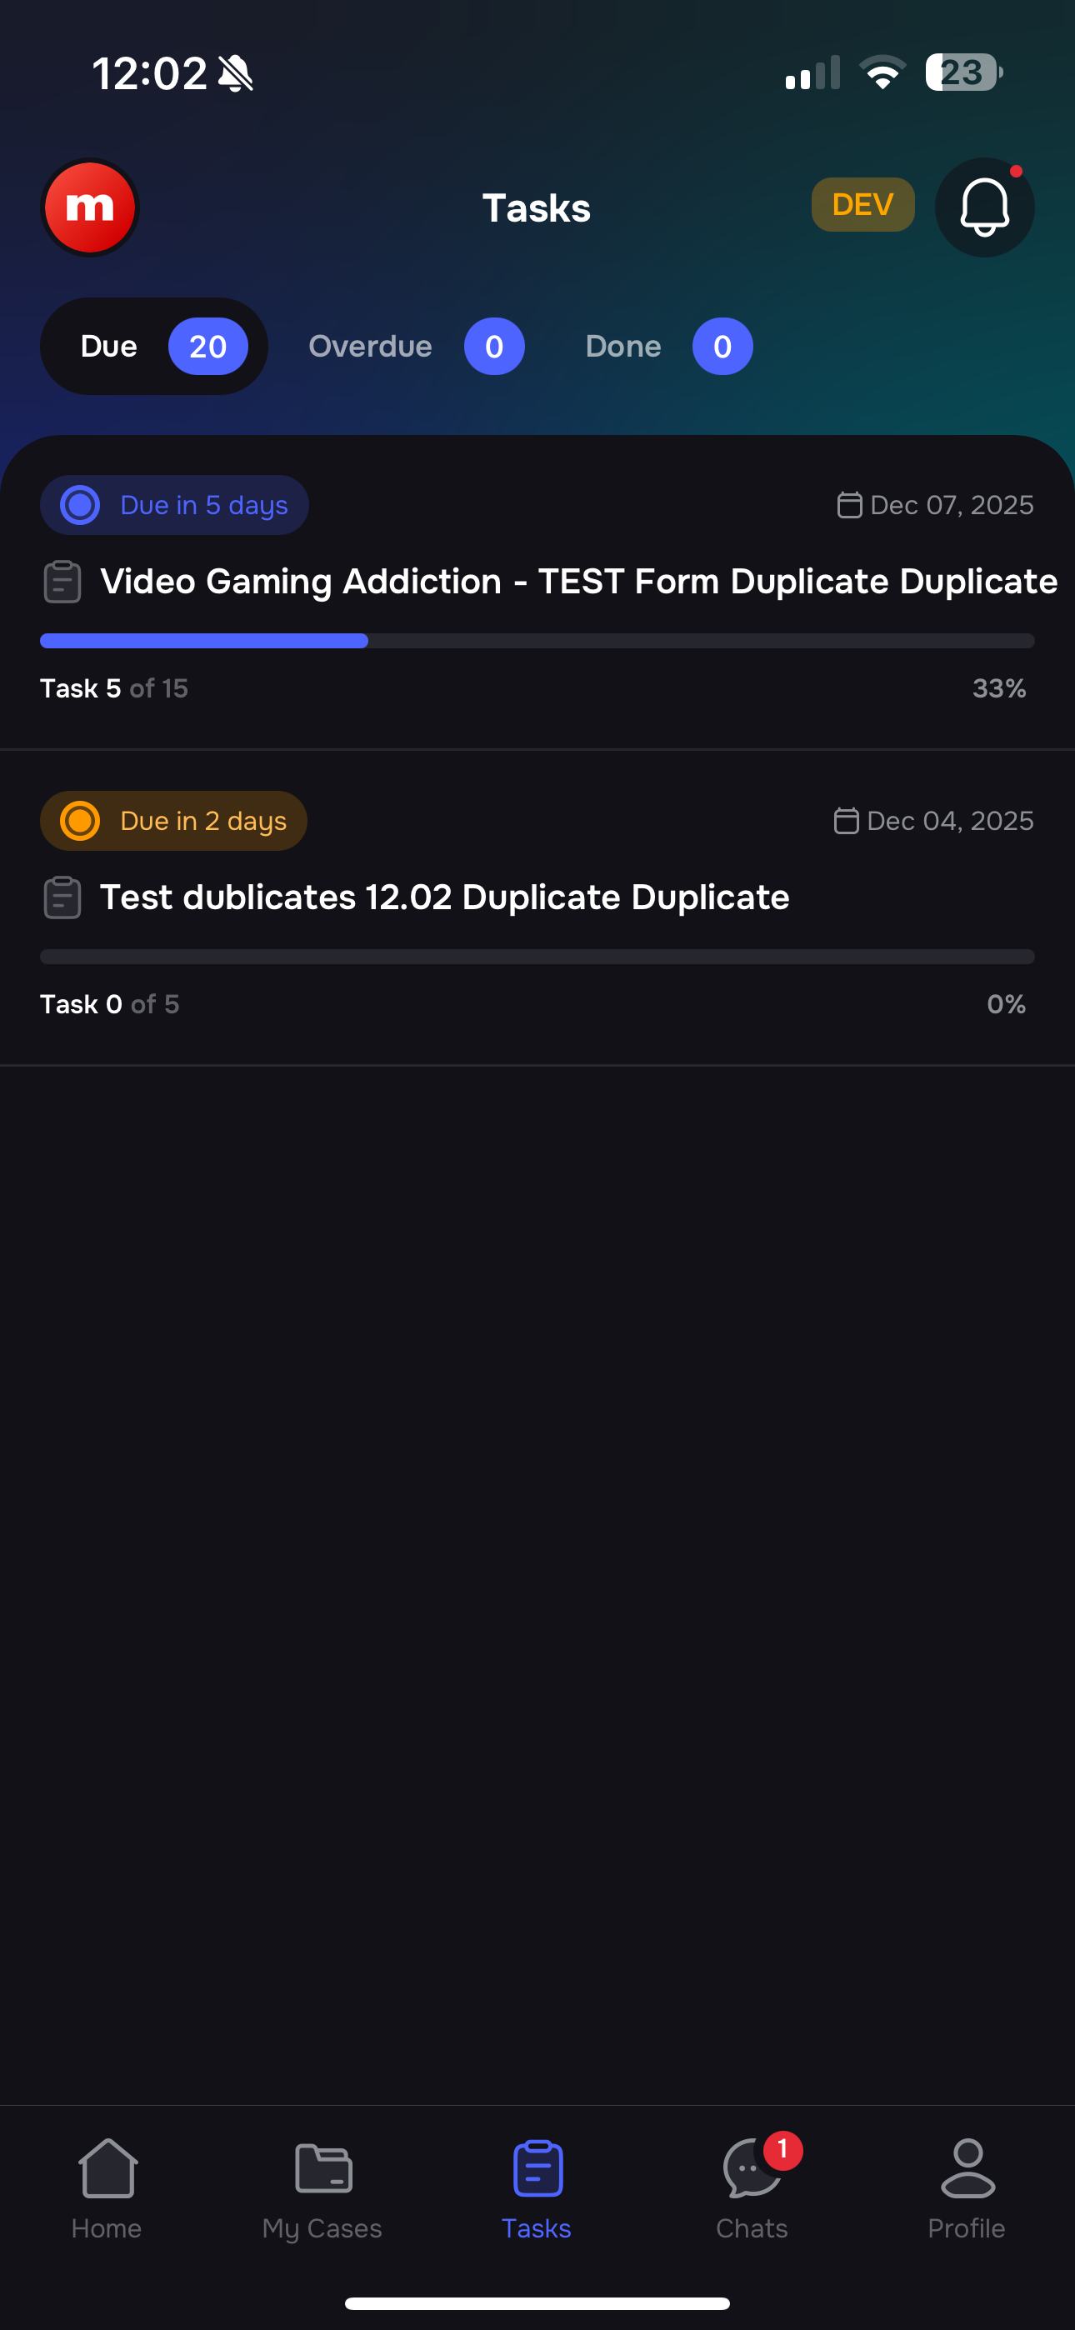Tap the orange Due in 2 days badge
The height and width of the screenshot is (2330, 1075).
(172, 820)
